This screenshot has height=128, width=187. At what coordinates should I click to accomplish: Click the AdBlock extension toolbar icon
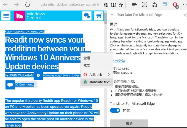click(175, 5)
